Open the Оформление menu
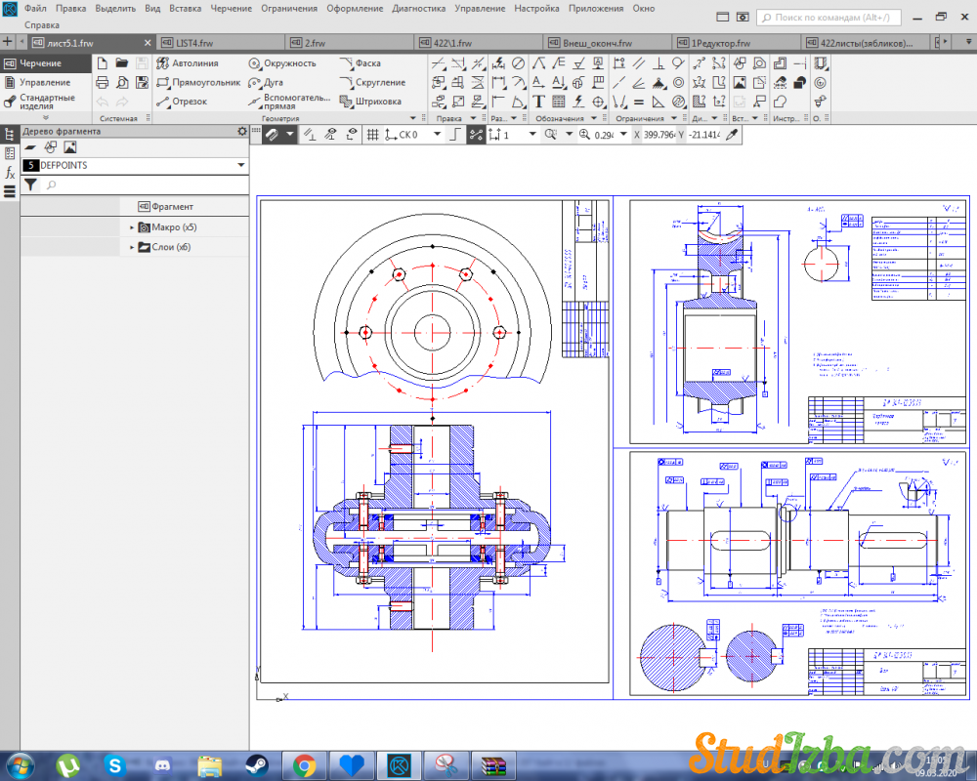Image resolution: width=977 pixels, height=781 pixels. (x=354, y=8)
